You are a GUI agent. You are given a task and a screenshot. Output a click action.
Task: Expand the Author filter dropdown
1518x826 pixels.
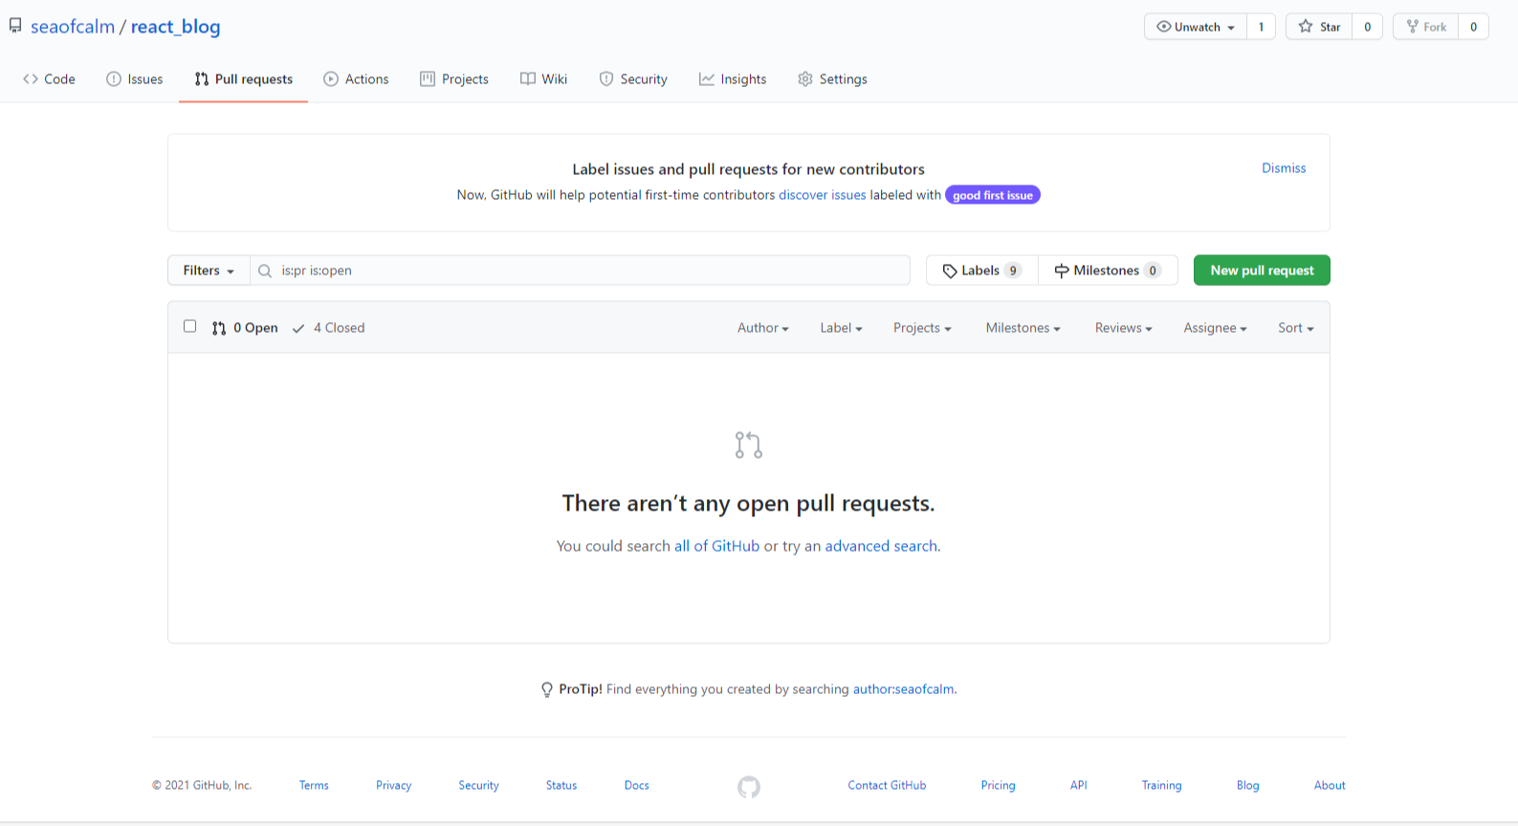point(763,328)
